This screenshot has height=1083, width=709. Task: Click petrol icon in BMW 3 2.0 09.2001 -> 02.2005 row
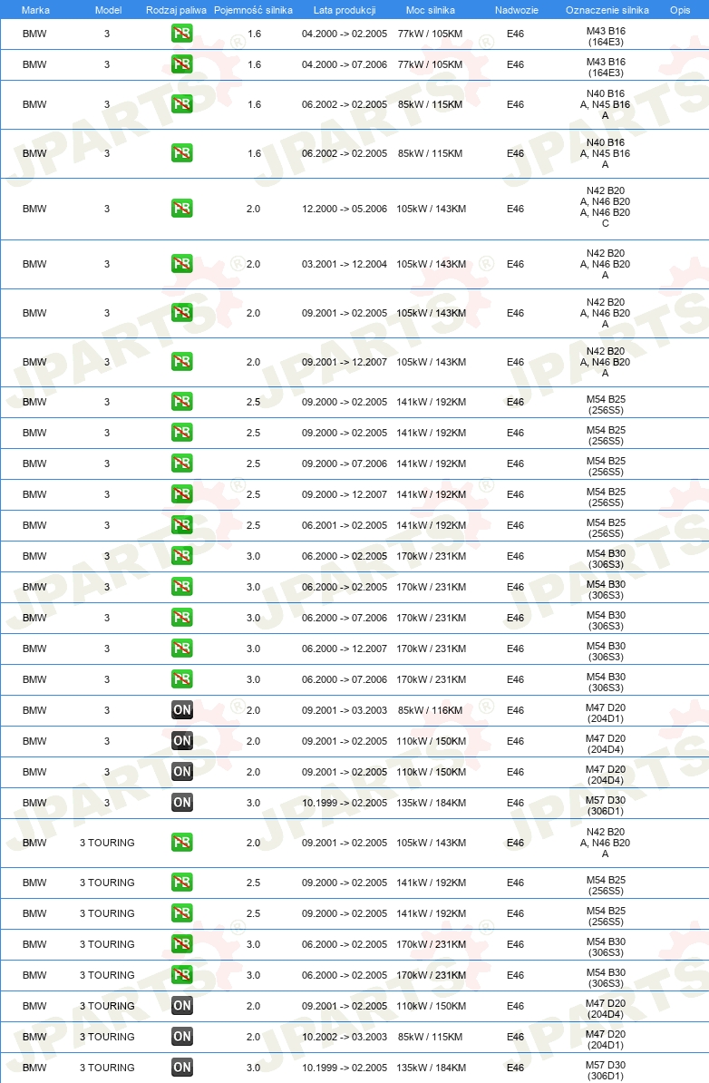point(181,313)
